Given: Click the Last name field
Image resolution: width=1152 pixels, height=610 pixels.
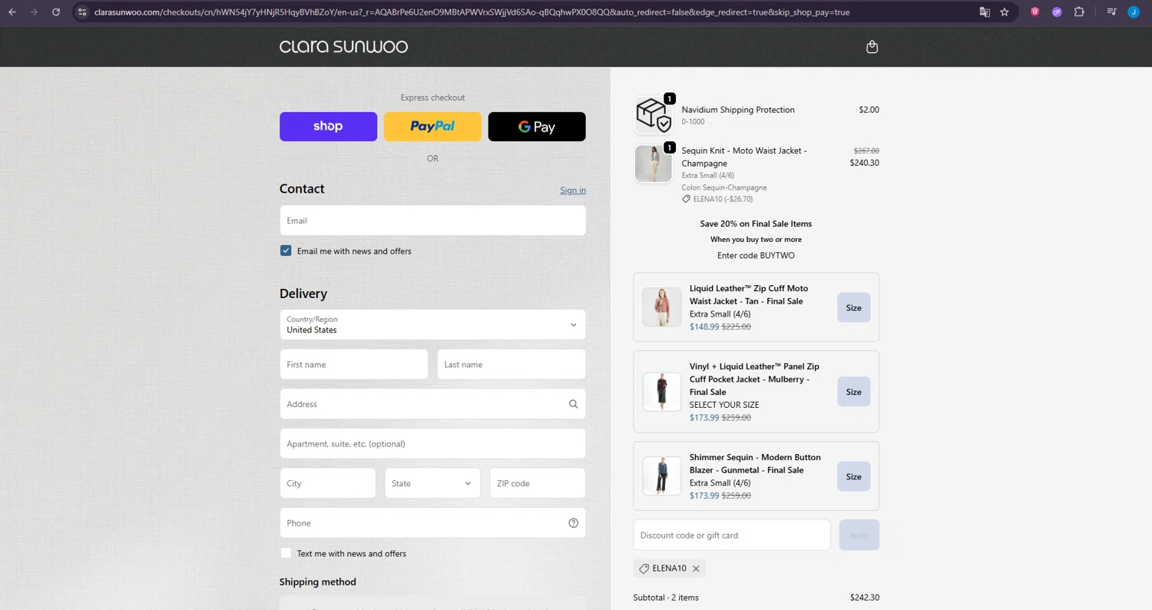Looking at the screenshot, I should coord(511,364).
